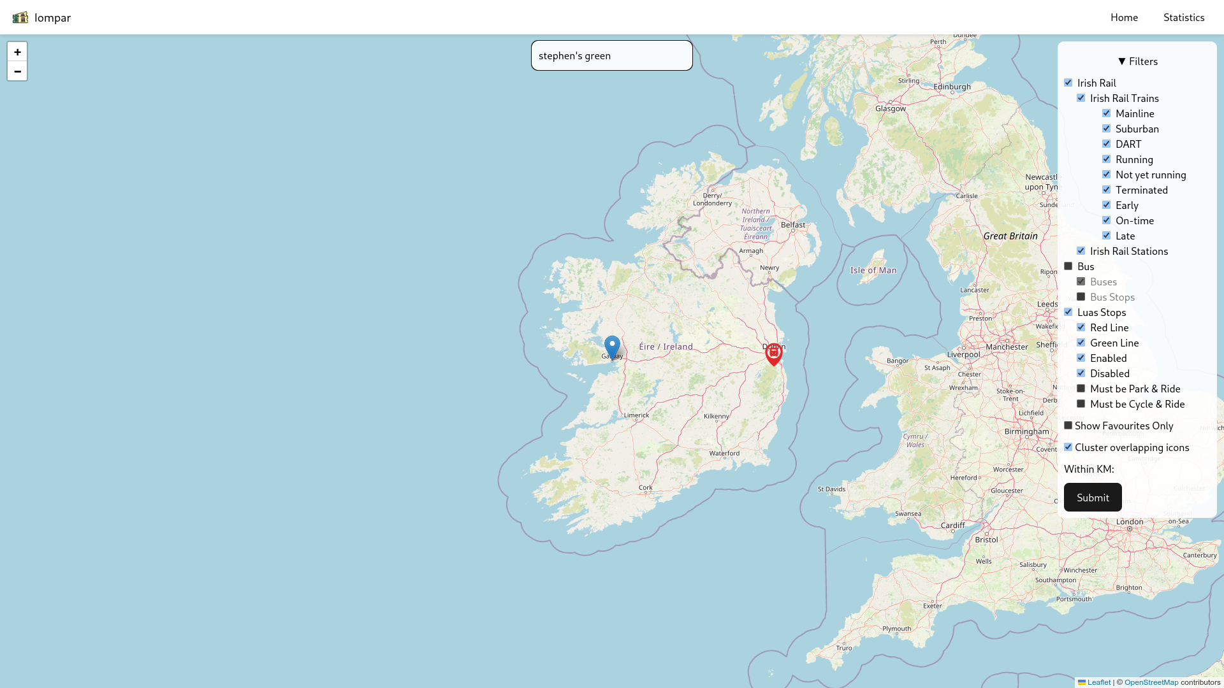Click the Derry/Londonderry map label
The width and height of the screenshot is (1224, 688).
coord(713,199)
